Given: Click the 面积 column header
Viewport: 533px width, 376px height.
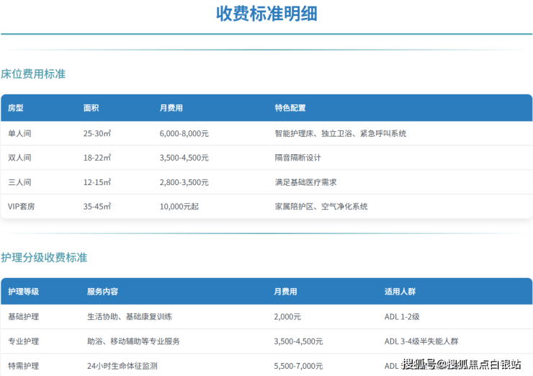Looking at the screenshot, I should [x=91, y=108].
